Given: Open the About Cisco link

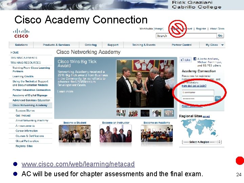Looking at the screenshot, I should (x=217, y=28).
